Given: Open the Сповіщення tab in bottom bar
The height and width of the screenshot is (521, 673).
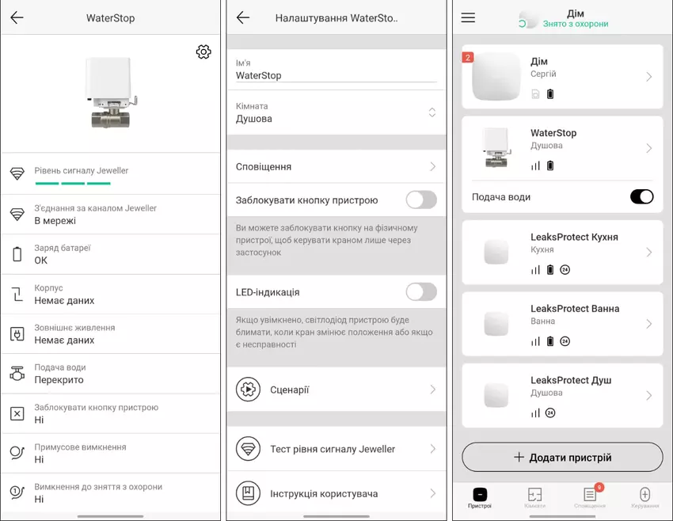Looking at the screenshot, I should click(590, 497).
